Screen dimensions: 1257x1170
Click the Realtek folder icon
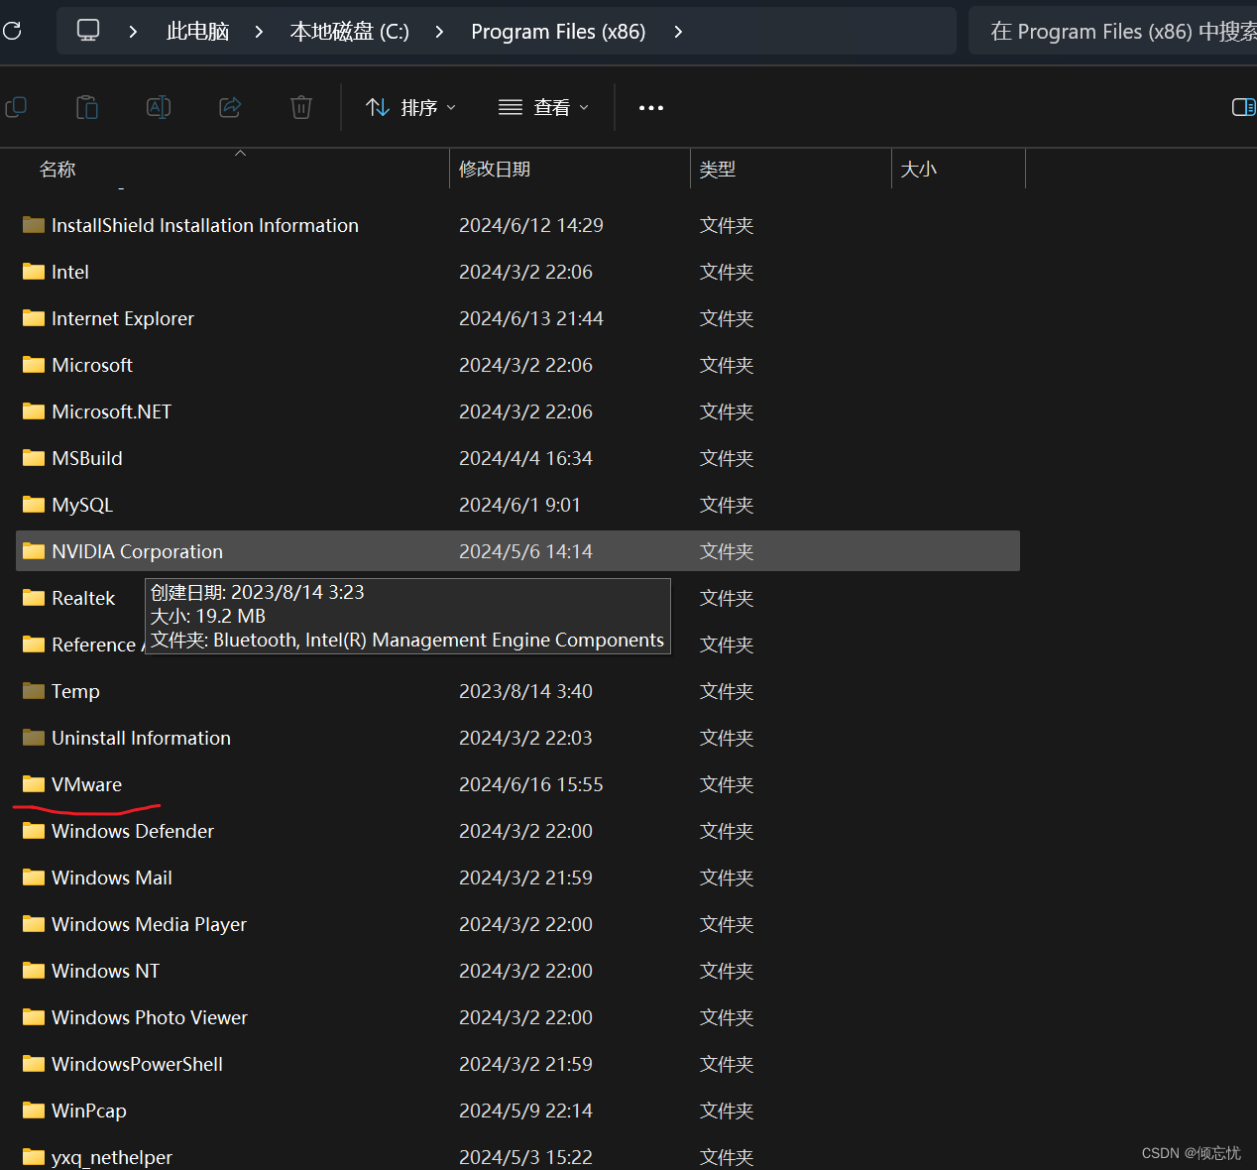coord(34,598)
